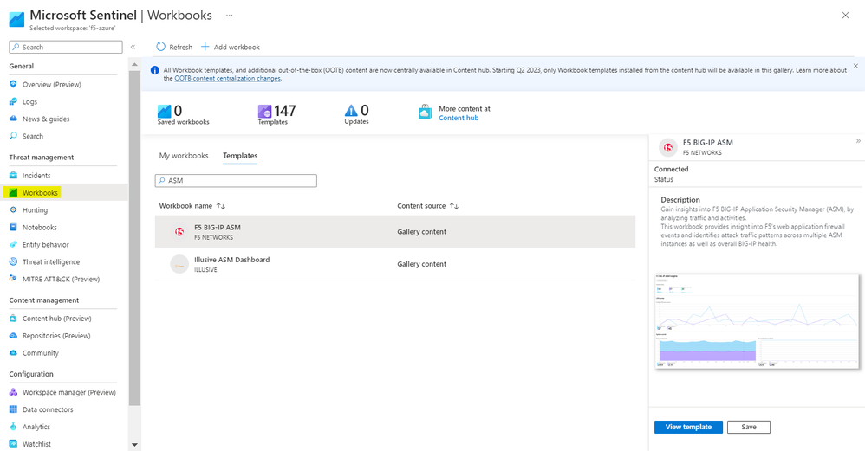Open Incidents from the sidebar
865x451 pixels.
click(36, 176)
